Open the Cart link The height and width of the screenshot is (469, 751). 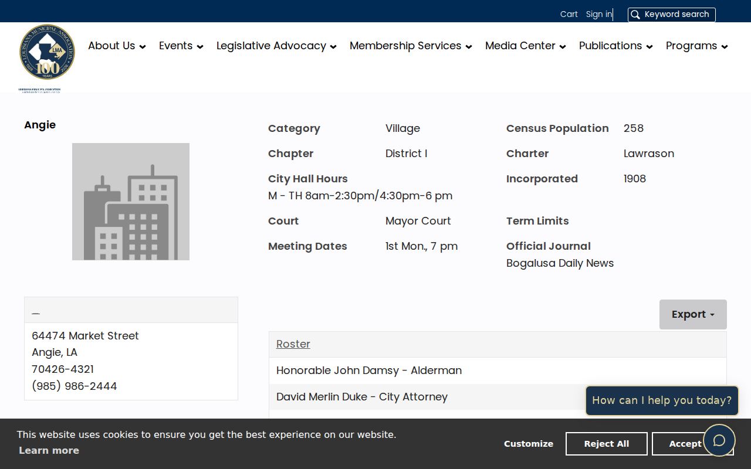tap(569, 14)
